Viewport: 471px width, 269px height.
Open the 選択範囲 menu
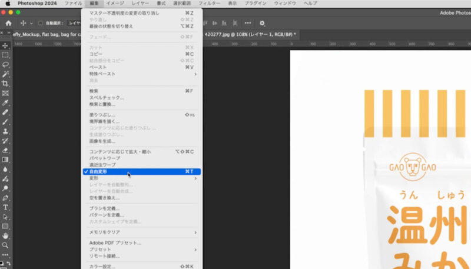coord(182,4)
